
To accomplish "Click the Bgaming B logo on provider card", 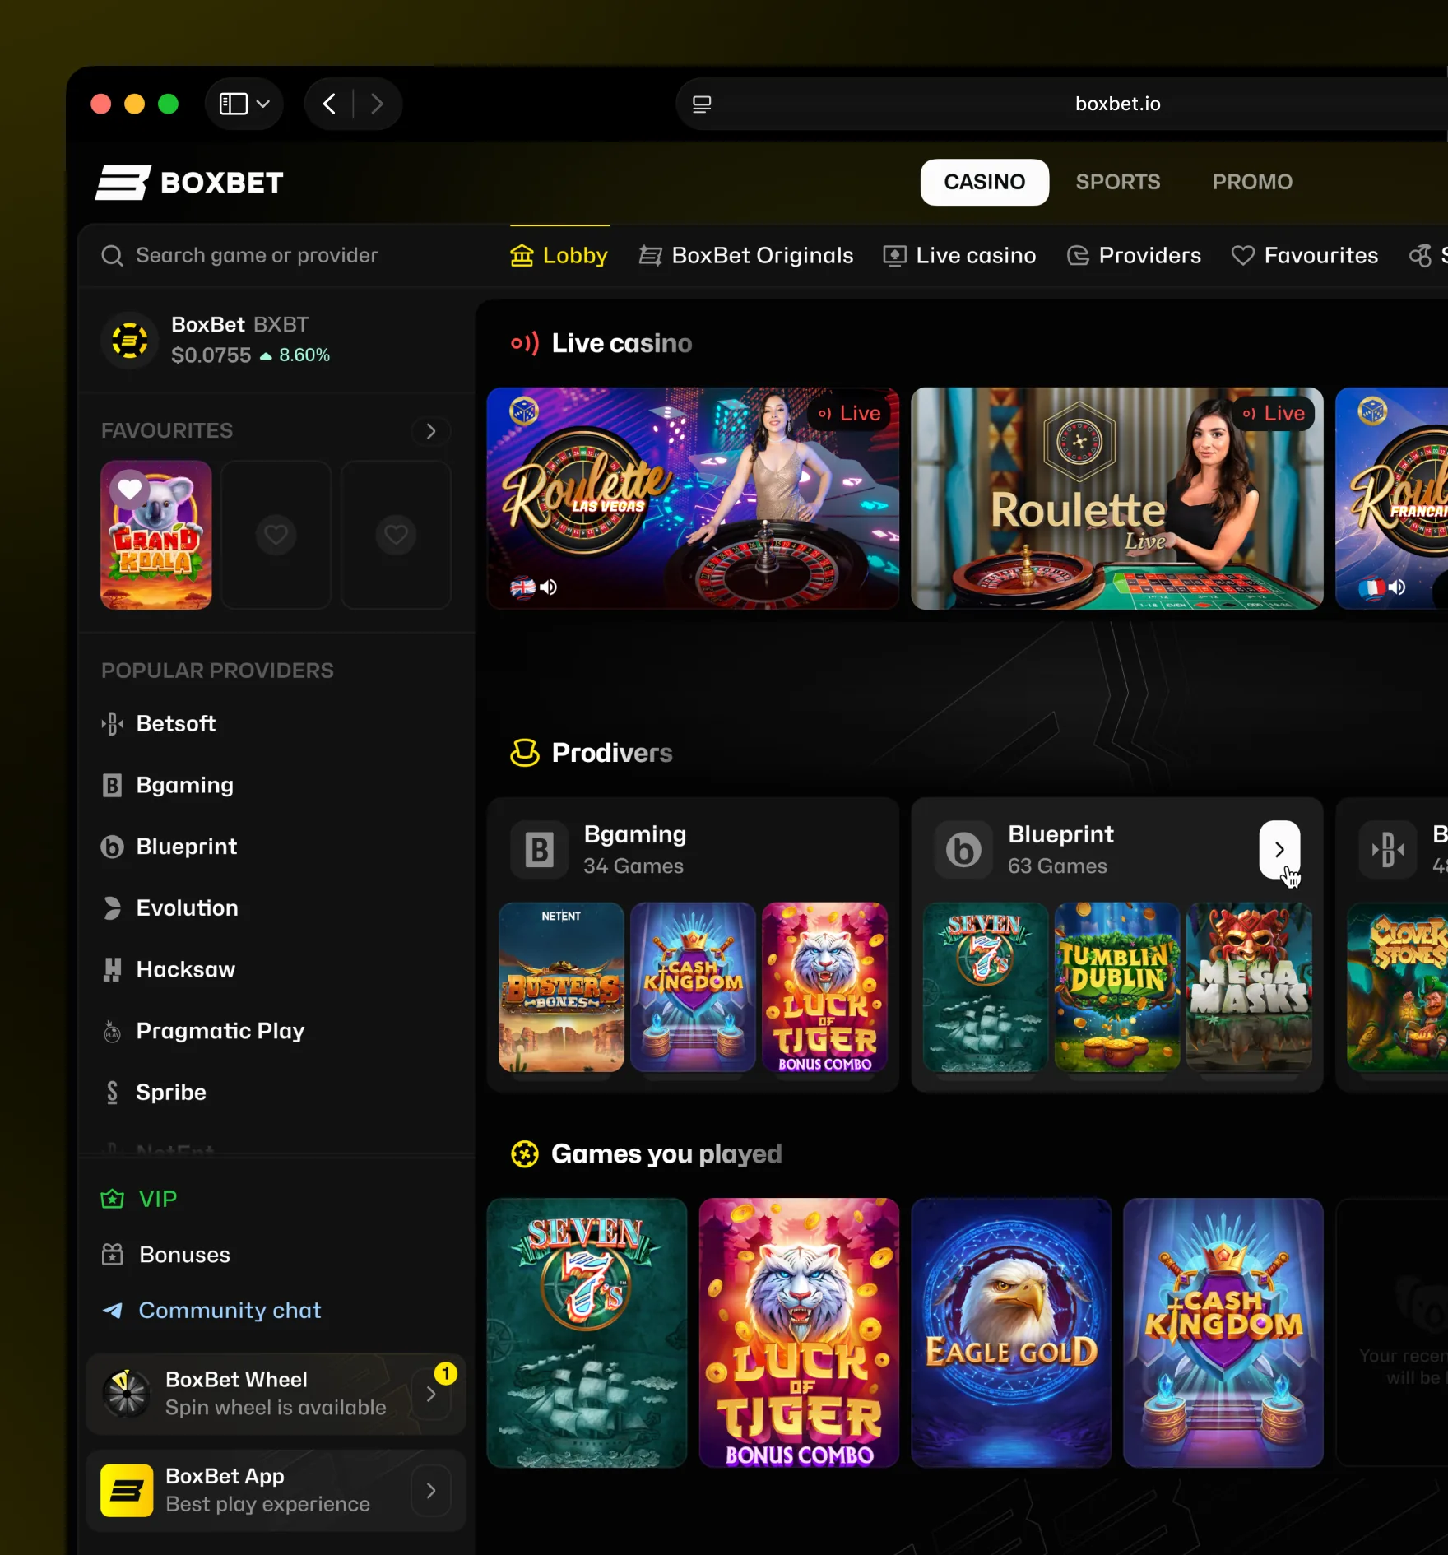I will [x=540, y=850].
